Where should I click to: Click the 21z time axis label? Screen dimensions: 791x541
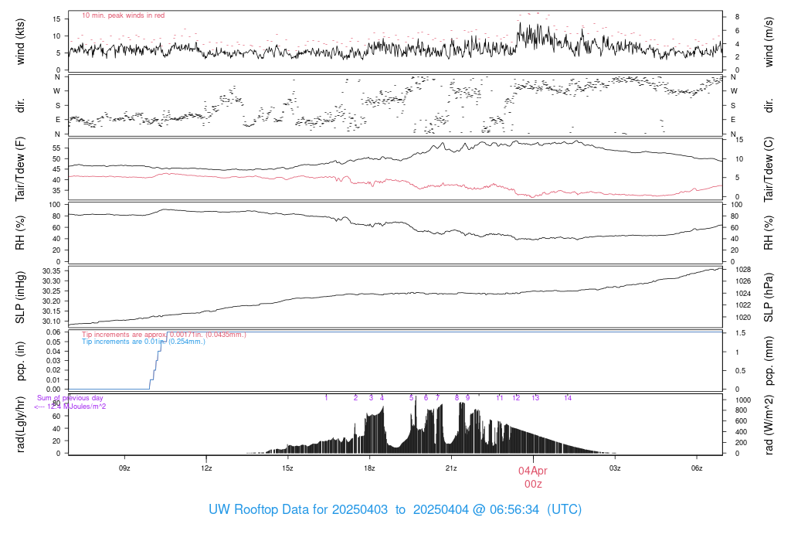451,468
